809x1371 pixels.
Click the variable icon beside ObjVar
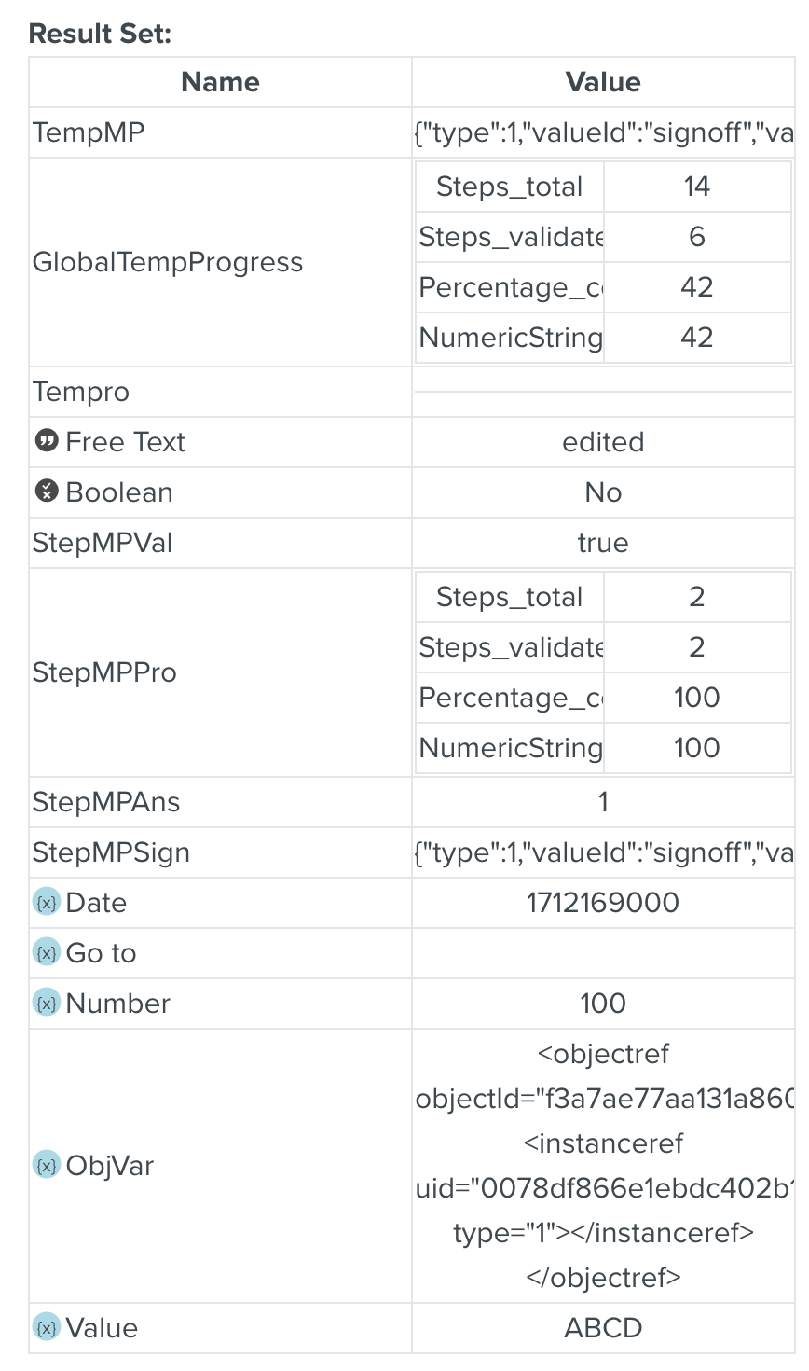pos(47,1165)
